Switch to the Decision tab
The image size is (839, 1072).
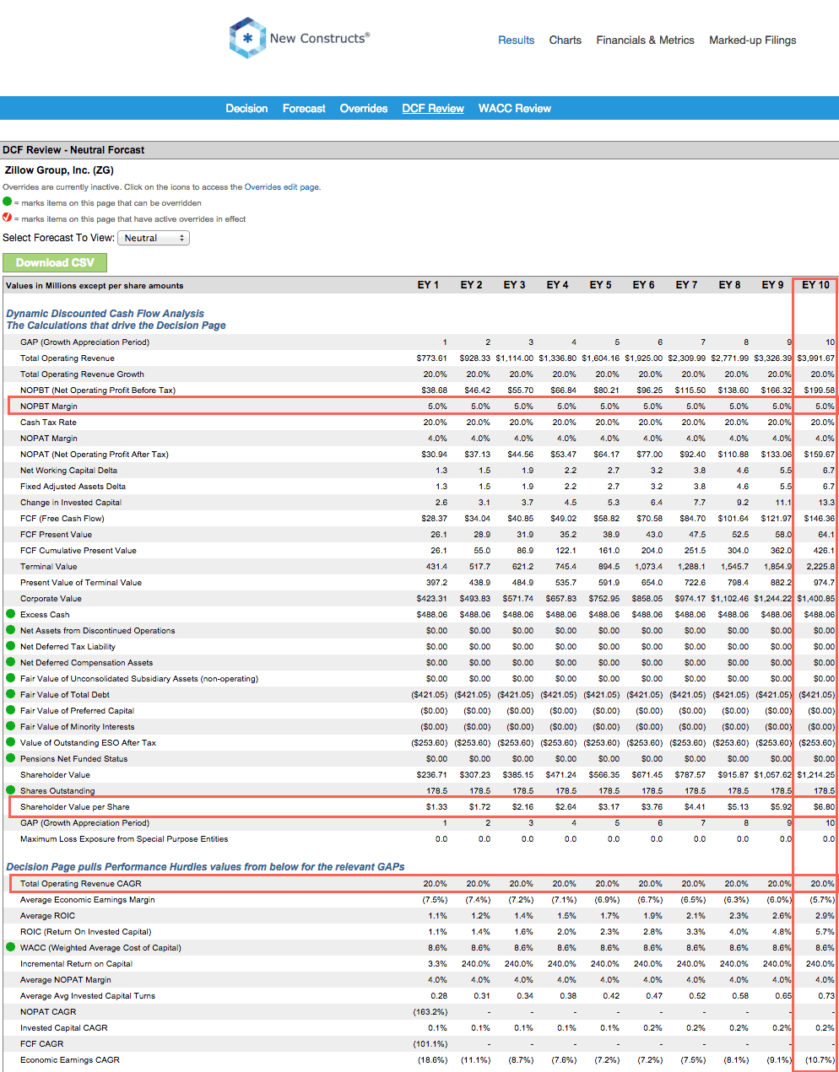click(246, 108)
